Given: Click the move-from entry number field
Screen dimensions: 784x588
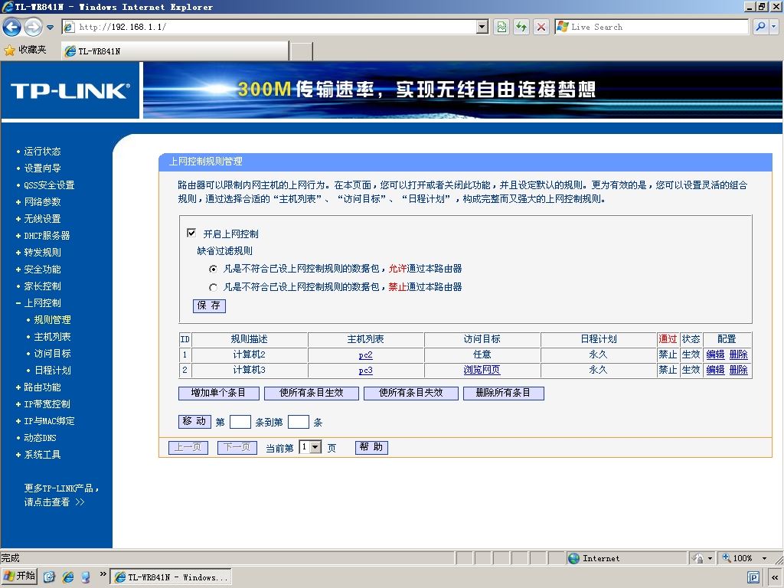Looking at the screenshot, I should tap(240, 422).
